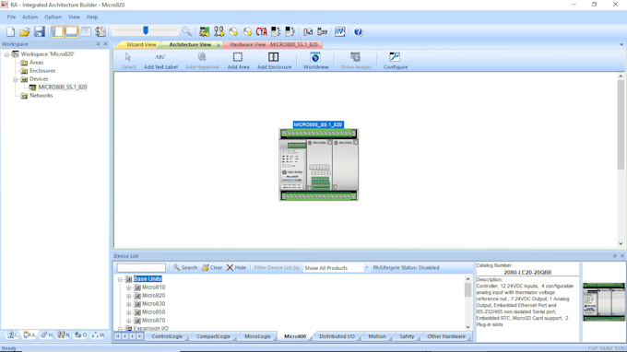Screen dimensions: 627x352
Task: Click the Configure tool
Action: click(x=396, y=61)
